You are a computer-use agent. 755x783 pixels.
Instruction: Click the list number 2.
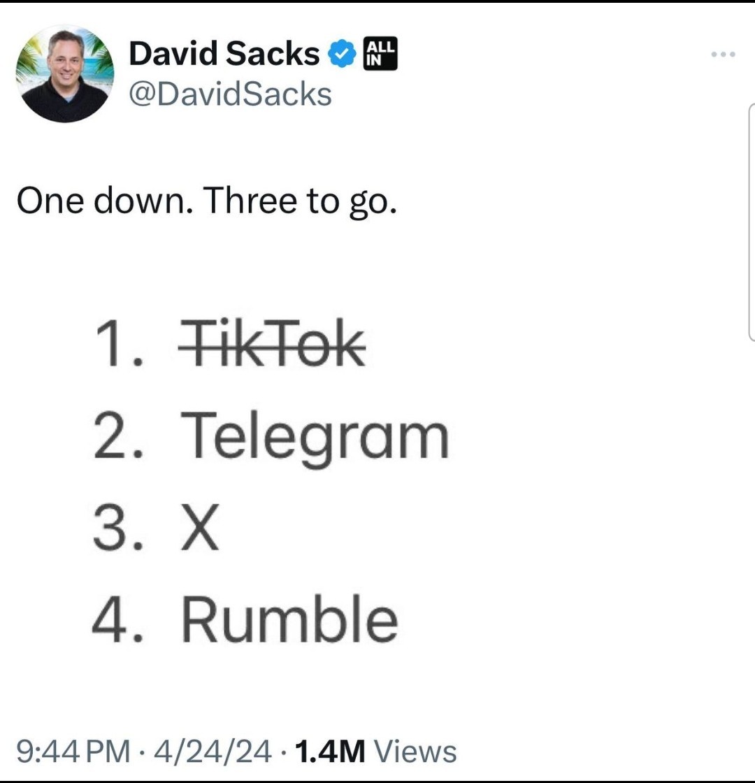[x=119, y=434]
